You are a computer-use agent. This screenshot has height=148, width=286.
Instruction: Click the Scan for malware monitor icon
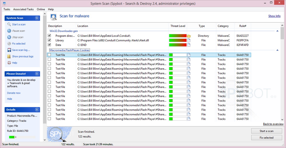click(x=53, y=17)
